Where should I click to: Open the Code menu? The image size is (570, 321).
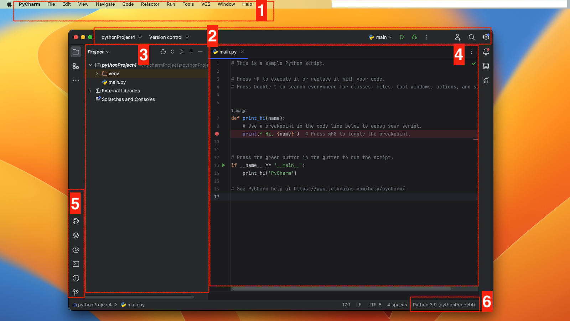coord(128,4)
